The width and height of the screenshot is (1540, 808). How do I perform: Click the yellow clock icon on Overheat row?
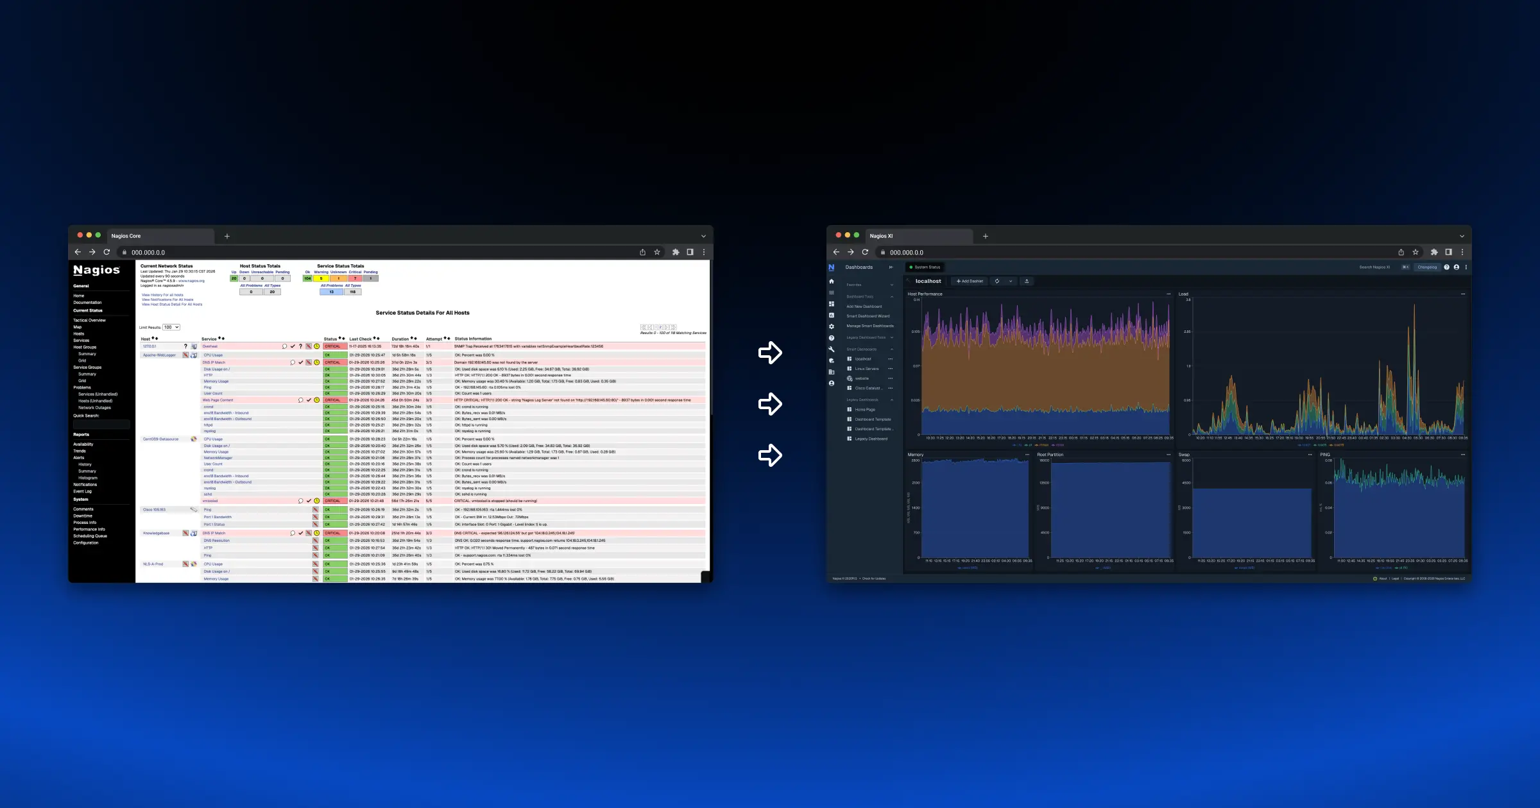click(x=317, y=346)
